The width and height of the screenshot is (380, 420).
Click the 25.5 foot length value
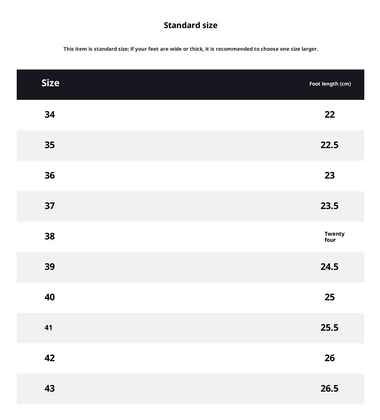329,328
